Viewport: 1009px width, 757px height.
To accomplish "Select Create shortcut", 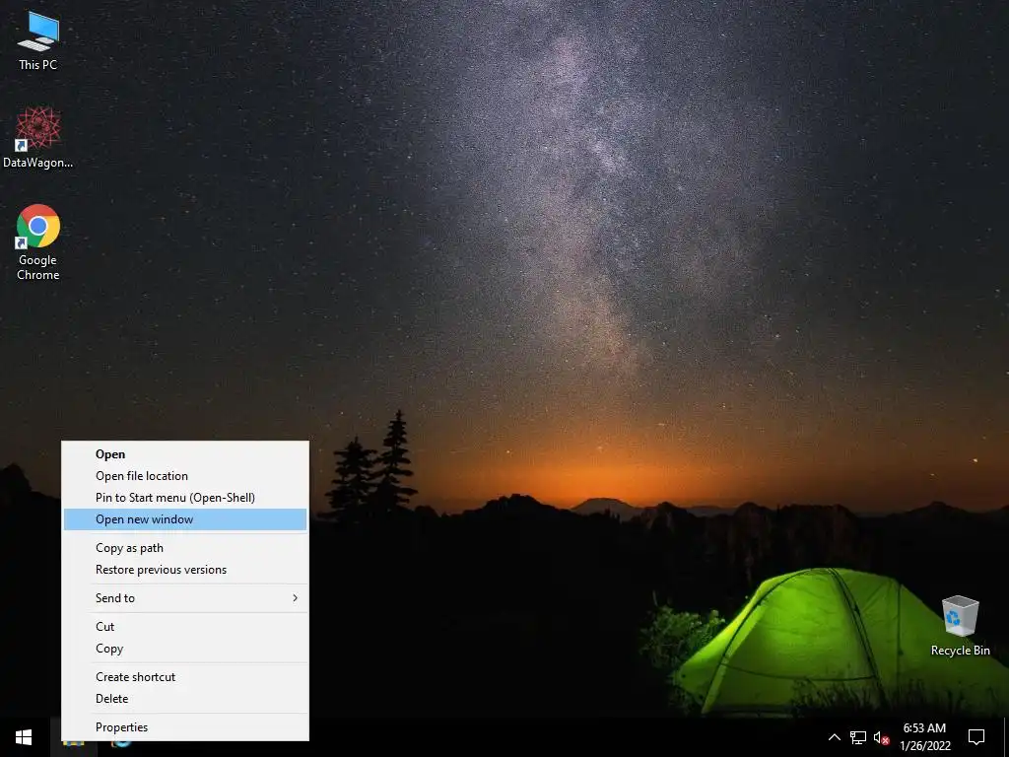I will [185, 676].
